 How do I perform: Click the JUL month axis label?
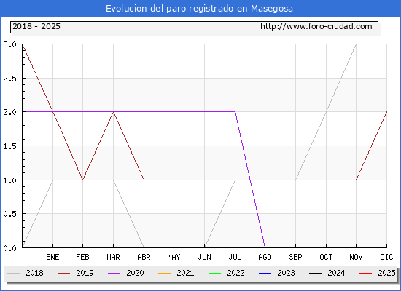pyautogui.click(x=235, y=257)
